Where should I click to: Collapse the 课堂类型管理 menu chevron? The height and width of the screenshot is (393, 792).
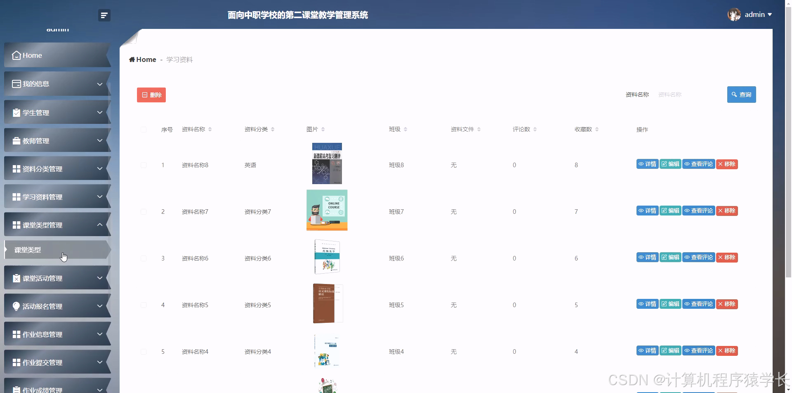100,225
